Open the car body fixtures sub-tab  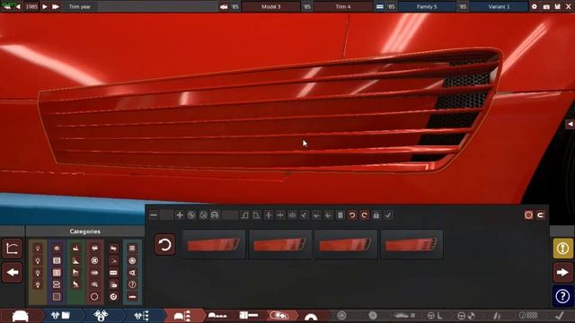click(x=217, y=315)
